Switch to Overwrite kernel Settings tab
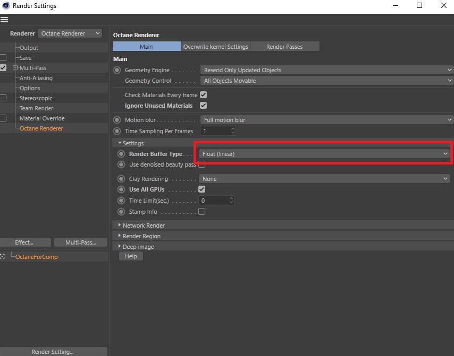The image size is (454, 356). click(x=216, y=47)
